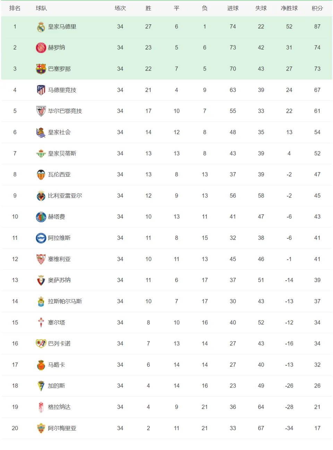Open the 皇家社会 team link
This screenshot has height=450, width=333.
coord(59,132)
